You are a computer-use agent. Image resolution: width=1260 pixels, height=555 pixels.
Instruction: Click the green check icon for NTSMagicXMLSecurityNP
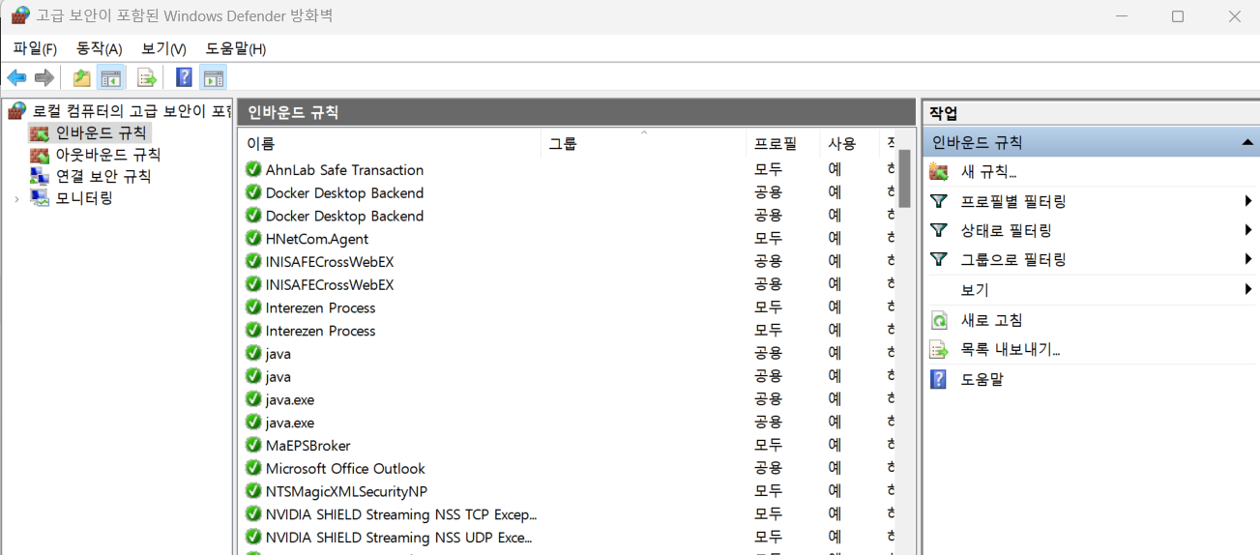coord(253,491)
